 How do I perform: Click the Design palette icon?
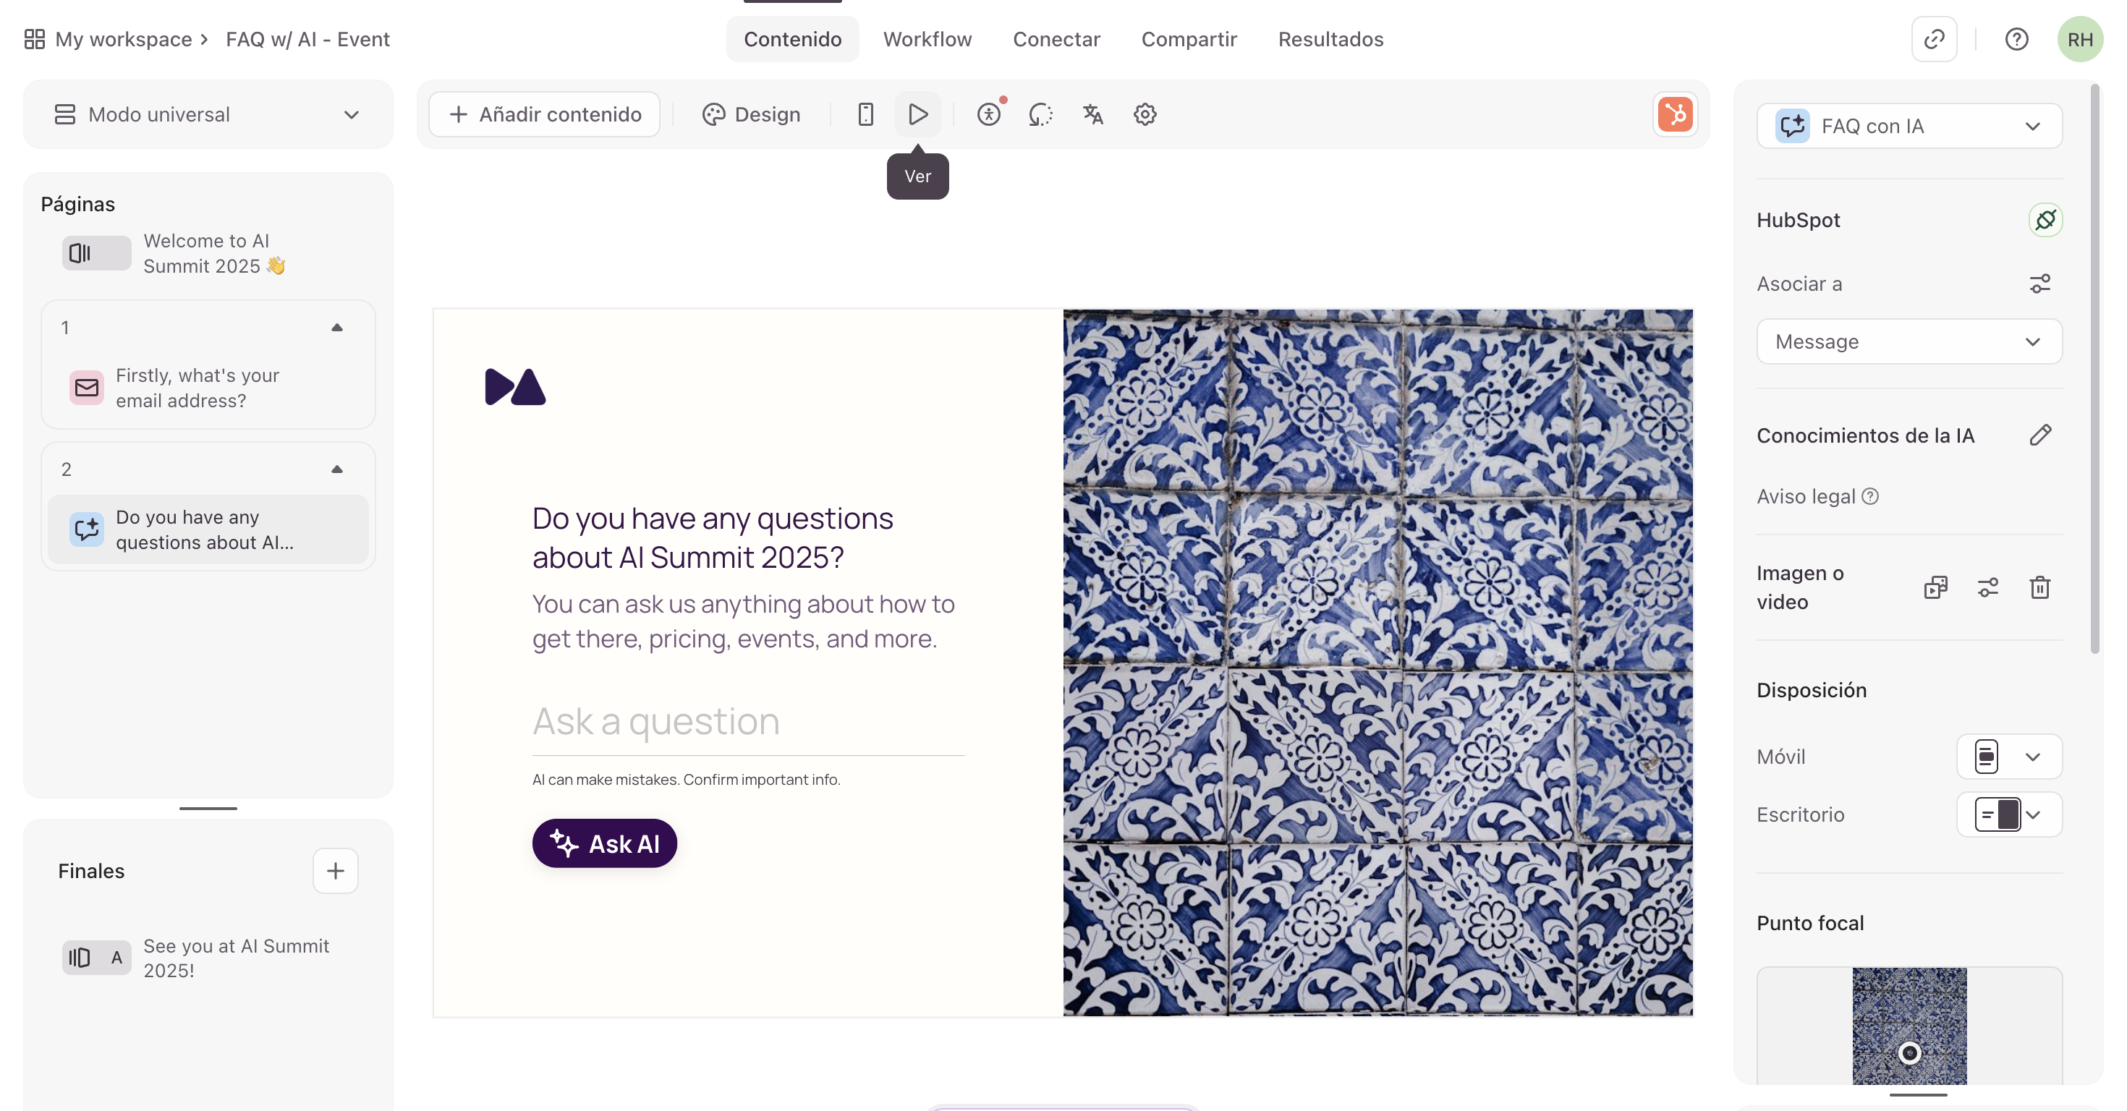(713, 114)
